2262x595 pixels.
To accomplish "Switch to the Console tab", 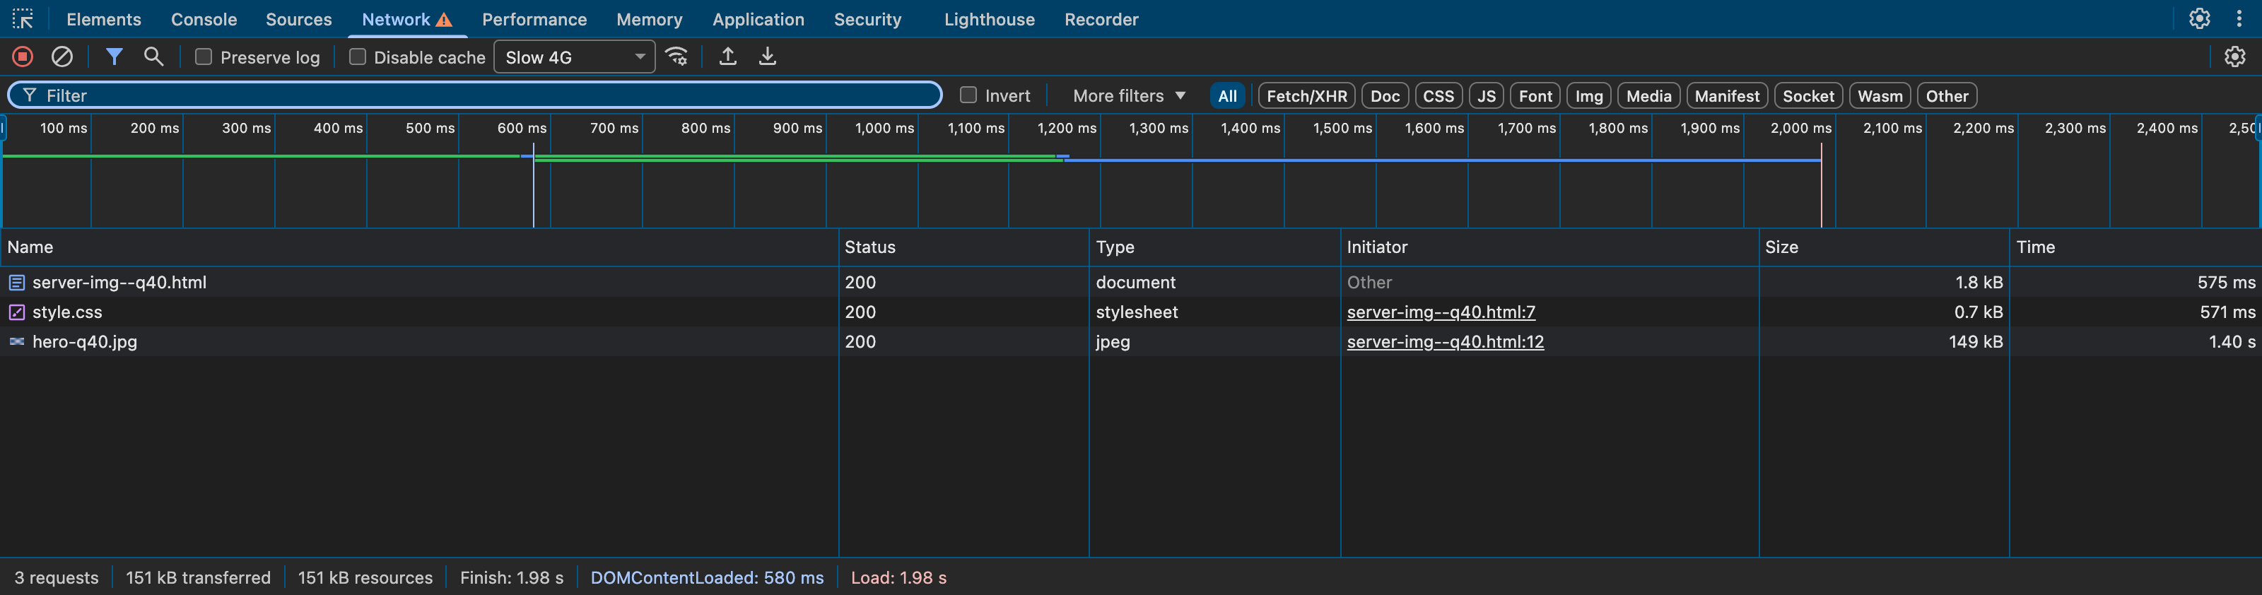I will pyautogui.click(x=204, y=19).
